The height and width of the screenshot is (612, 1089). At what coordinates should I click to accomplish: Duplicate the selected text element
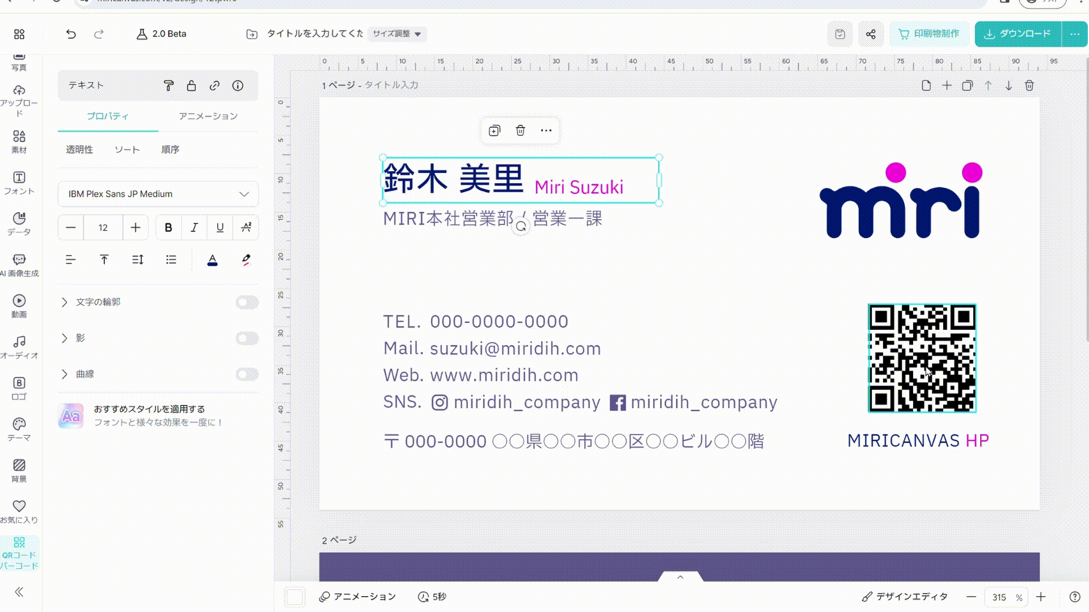(494, 131)
